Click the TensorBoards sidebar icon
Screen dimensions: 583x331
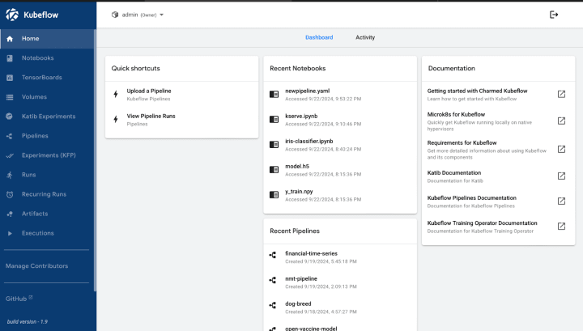pos(10,78)
